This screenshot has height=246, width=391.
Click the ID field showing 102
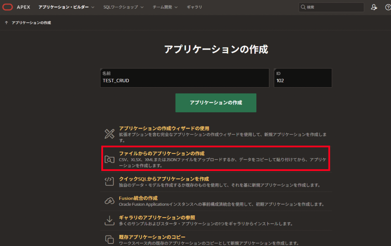303,81
